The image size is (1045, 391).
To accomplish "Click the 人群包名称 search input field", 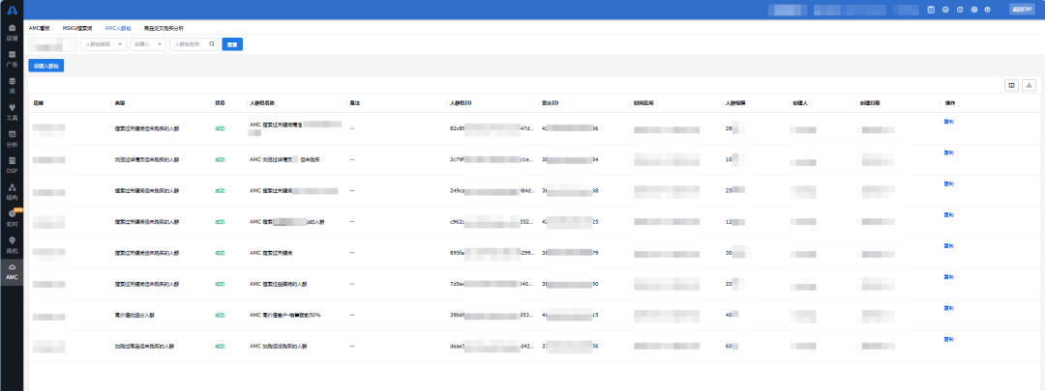I will (x=194, y=44).
